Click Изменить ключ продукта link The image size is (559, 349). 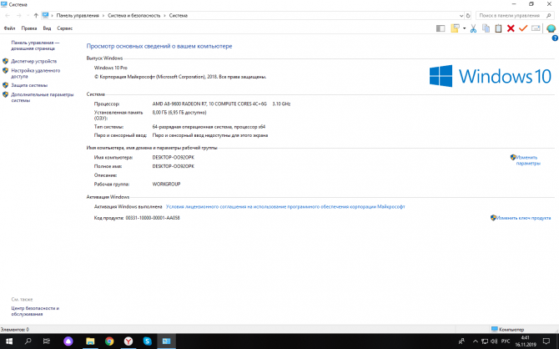click(523, 217)
